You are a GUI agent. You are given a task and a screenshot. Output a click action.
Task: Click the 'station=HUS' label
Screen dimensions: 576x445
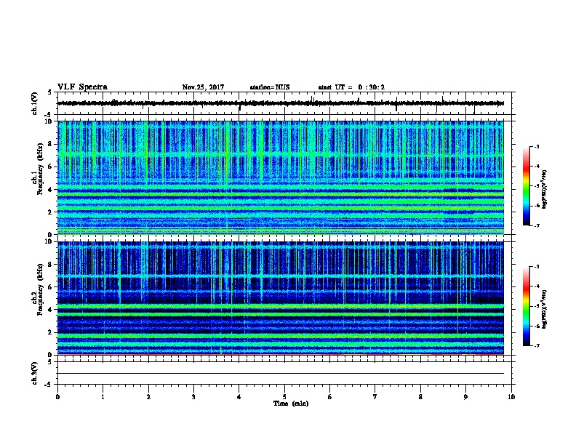pos(270,87)
